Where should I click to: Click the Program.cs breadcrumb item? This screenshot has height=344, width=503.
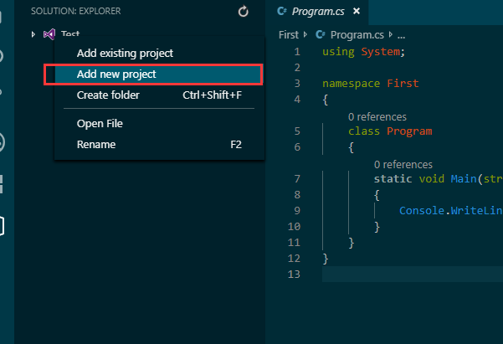358,35
